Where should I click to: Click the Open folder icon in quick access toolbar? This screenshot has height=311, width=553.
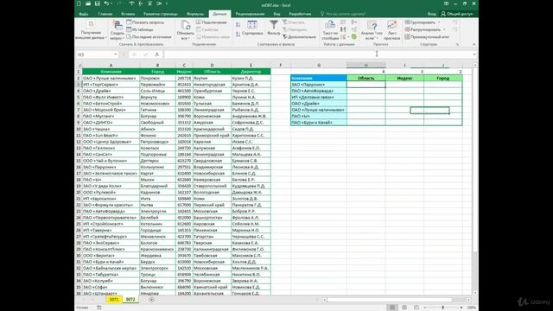pyautogui.click(x=88, y=3)
